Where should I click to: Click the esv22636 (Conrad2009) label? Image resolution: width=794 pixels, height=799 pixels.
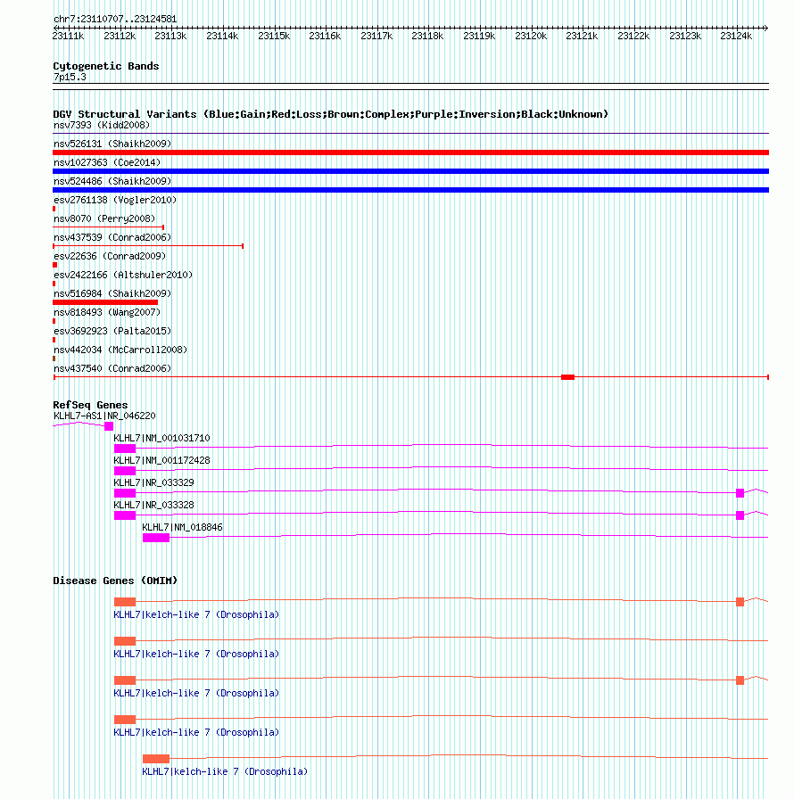click(110, 256)
